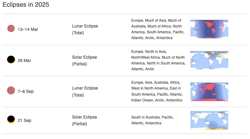
Task: Click visibility regions text for 13–14 Mar eclipse
Action: pyautogui.click(x=158, y=29)
